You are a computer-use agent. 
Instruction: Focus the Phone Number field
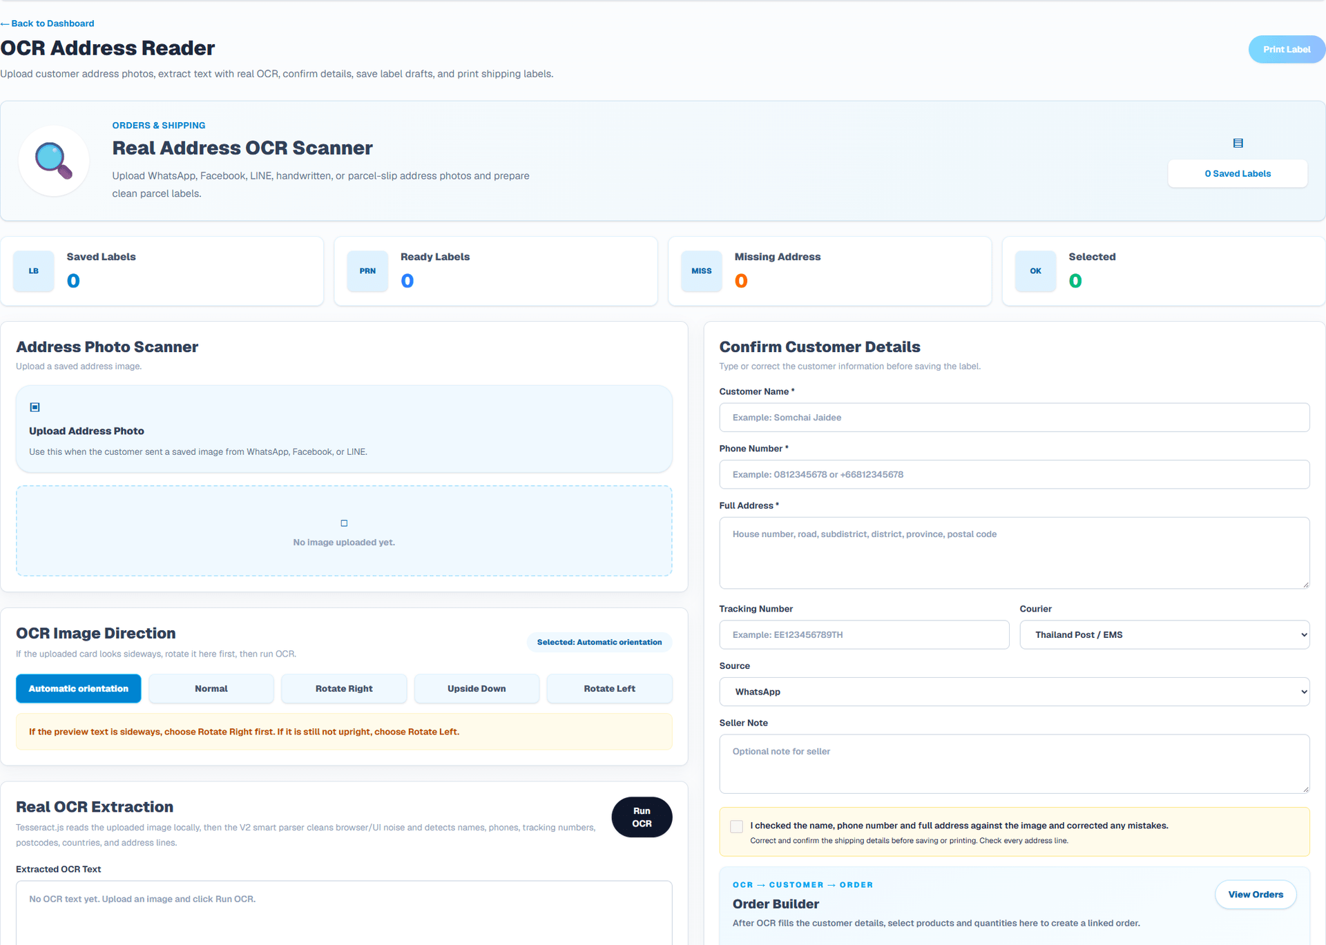[x=1015, y=474]
